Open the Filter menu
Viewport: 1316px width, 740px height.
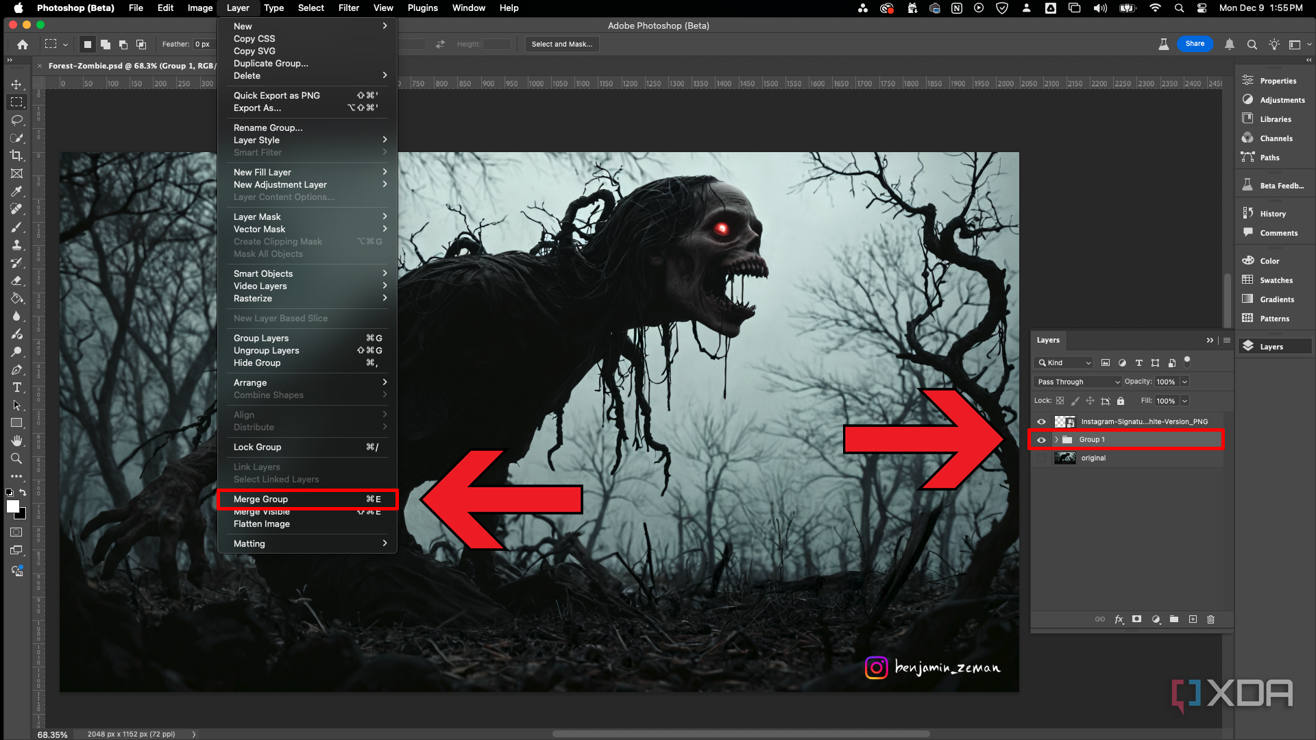pyautogui.click(x=348, y=8)
